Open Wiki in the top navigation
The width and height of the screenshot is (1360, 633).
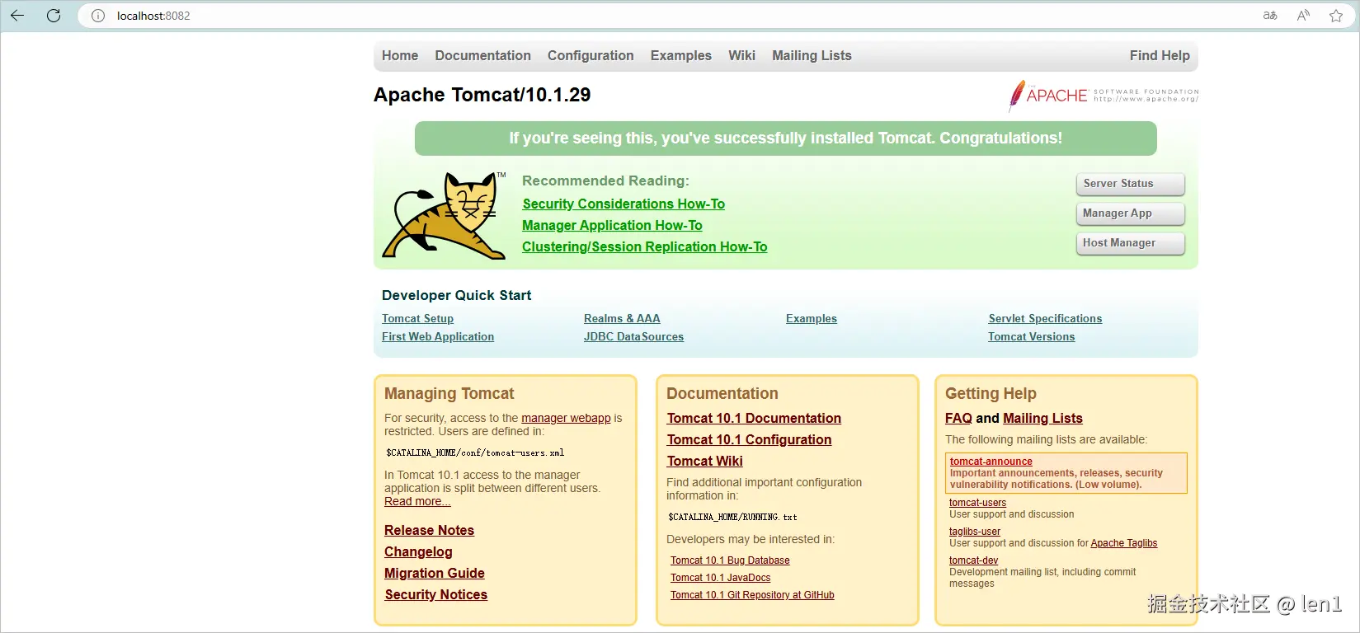pyautogui.click(x=741, y=55)
